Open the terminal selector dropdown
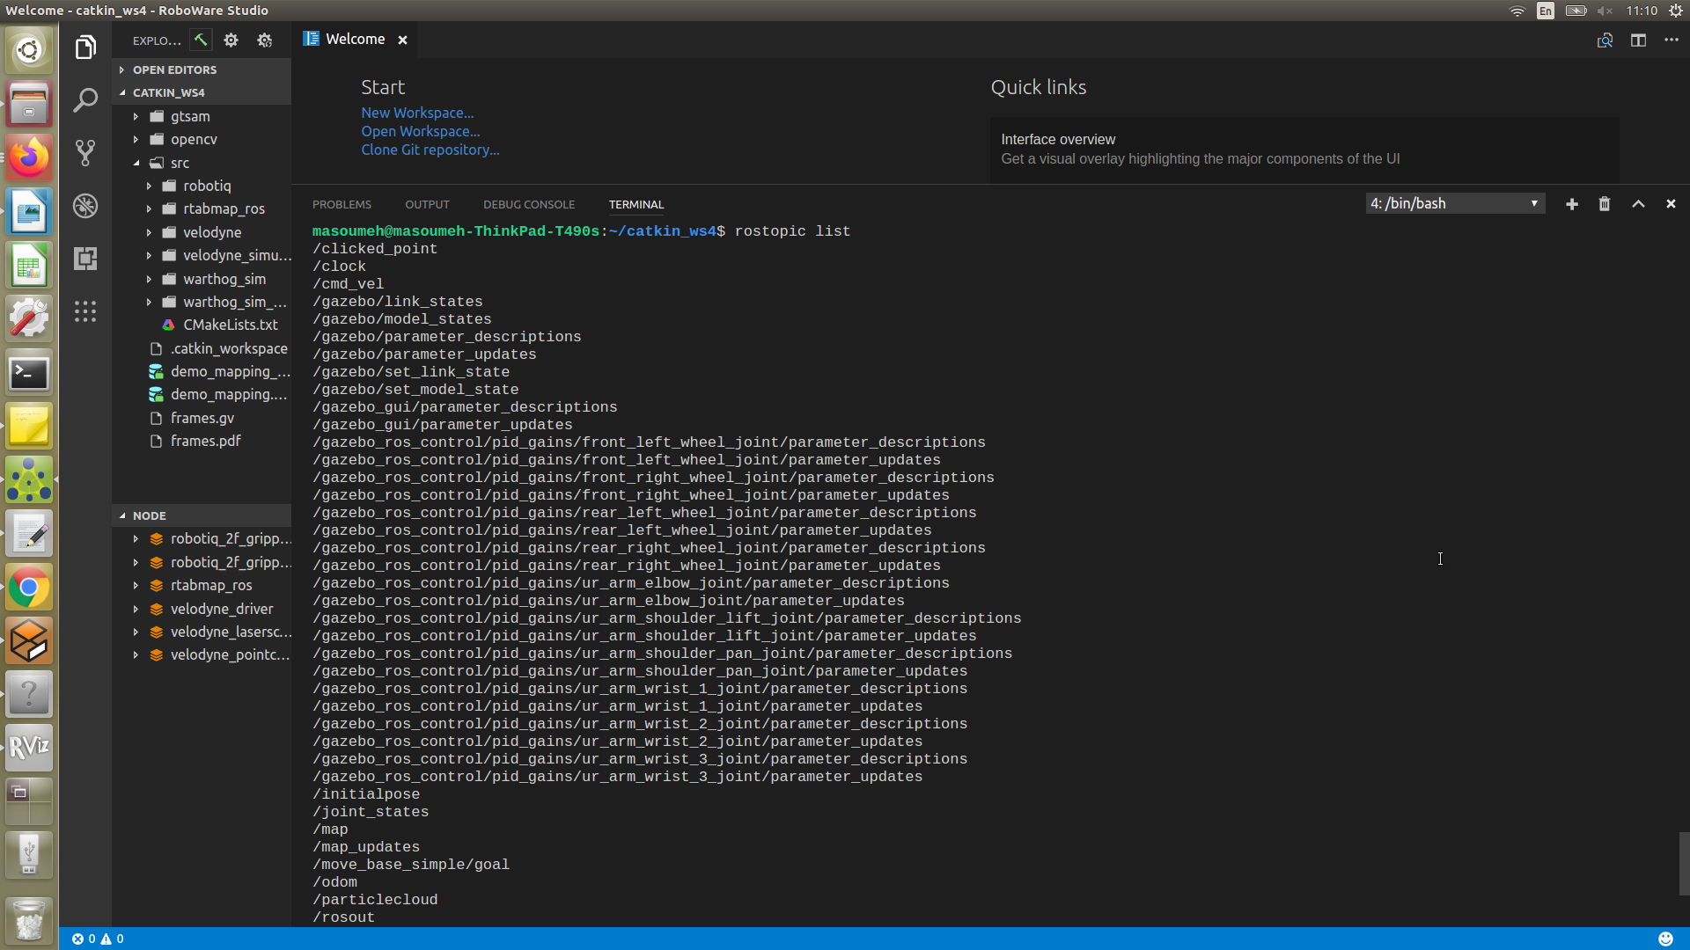The width and height of the screenshot is (1690, 950). (x=1455, y=204)
